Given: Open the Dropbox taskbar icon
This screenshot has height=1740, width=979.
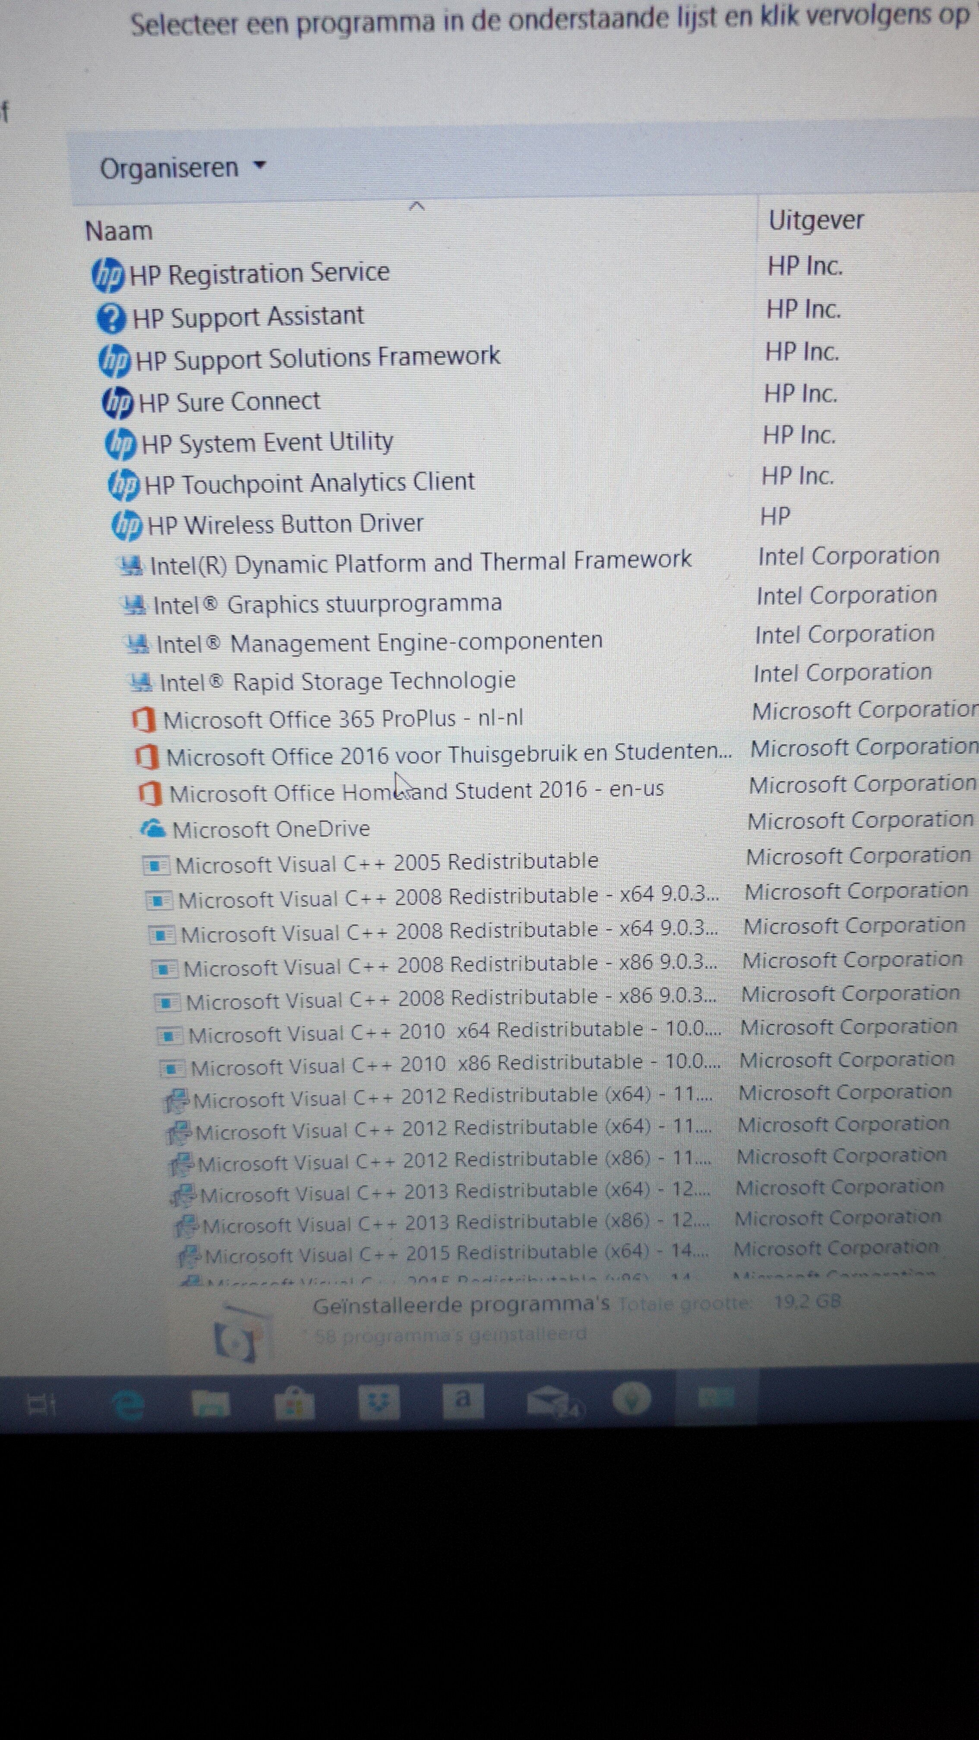Looking at the screenshot, I should point(379,1402).
